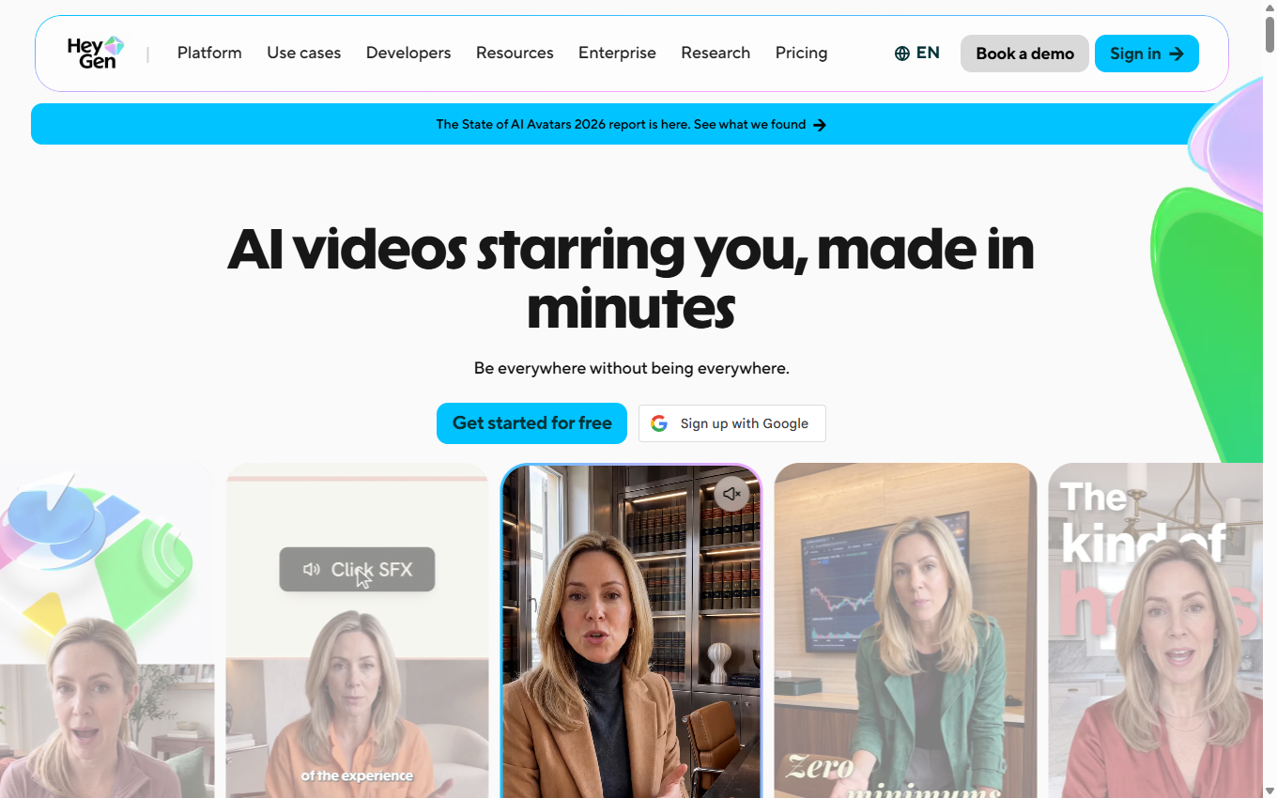Sign up with Google
Screen dimensions: 1277x798
732,423
